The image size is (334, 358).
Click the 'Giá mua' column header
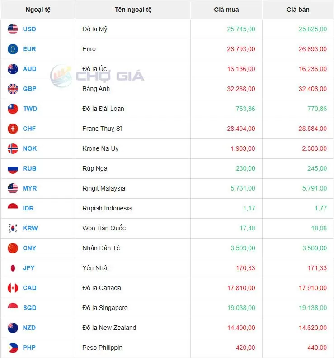coord(226,10)
